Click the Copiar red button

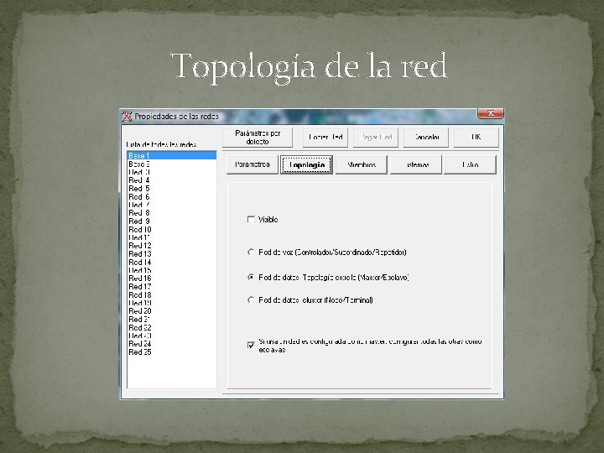tap(325, 137)
